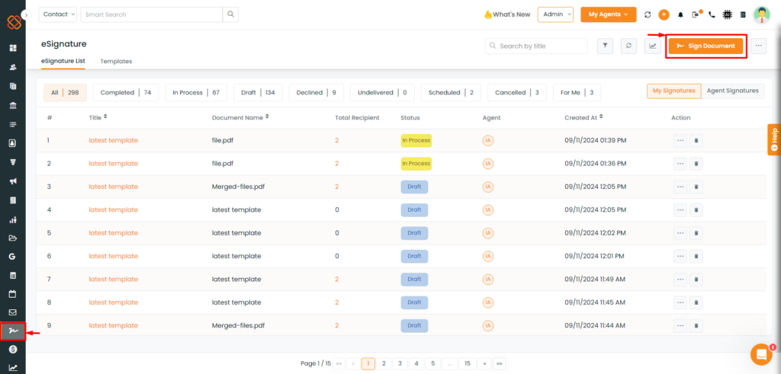Viewport: 781px width, 374px height.
Task: Open What's New link
Action: point(507,14)
